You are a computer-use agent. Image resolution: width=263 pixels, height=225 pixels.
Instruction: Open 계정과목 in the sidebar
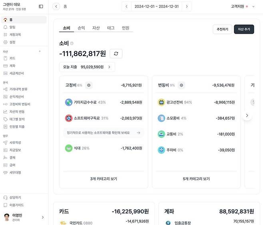pyautogui.click(x=24, y=34)
